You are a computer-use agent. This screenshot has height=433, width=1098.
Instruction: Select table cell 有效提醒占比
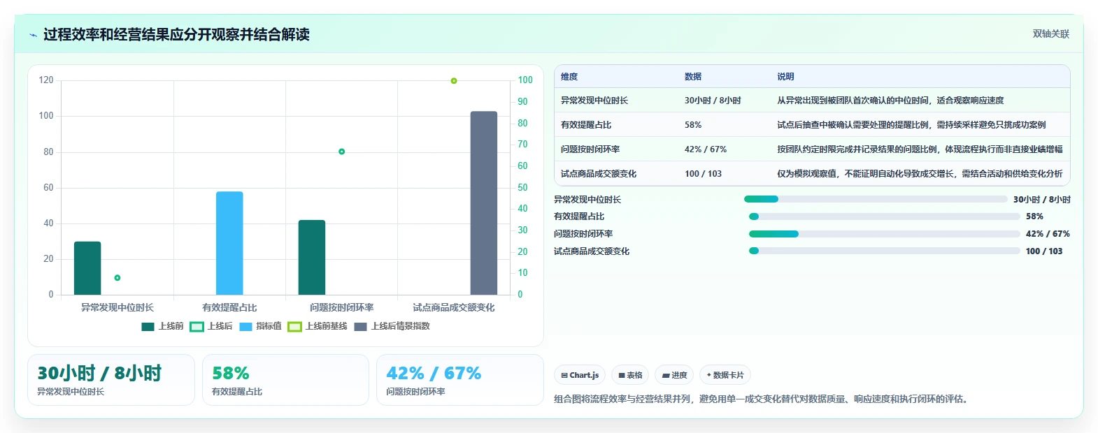coord(586,125)
